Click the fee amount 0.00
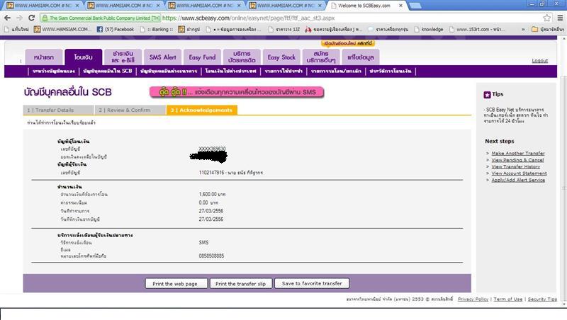Screen dimensions: 567x320 pos(203,202)
